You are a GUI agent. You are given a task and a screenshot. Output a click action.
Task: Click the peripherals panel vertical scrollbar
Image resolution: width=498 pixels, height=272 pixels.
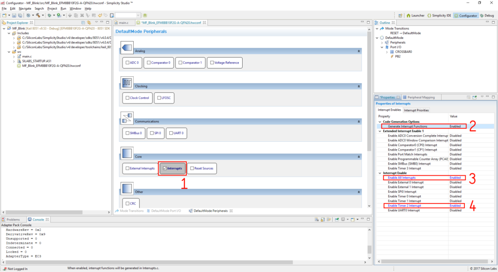click(369, 97)
